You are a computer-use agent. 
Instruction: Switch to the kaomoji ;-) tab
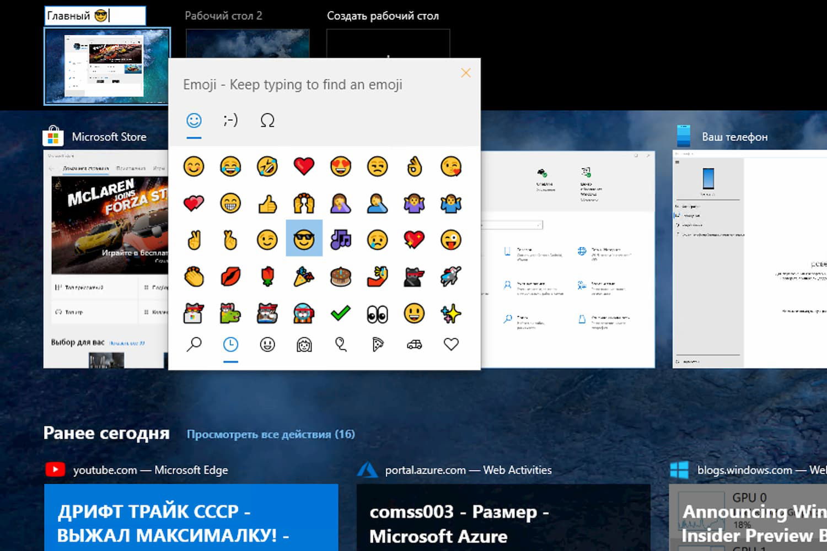click(x=230, y=120)
